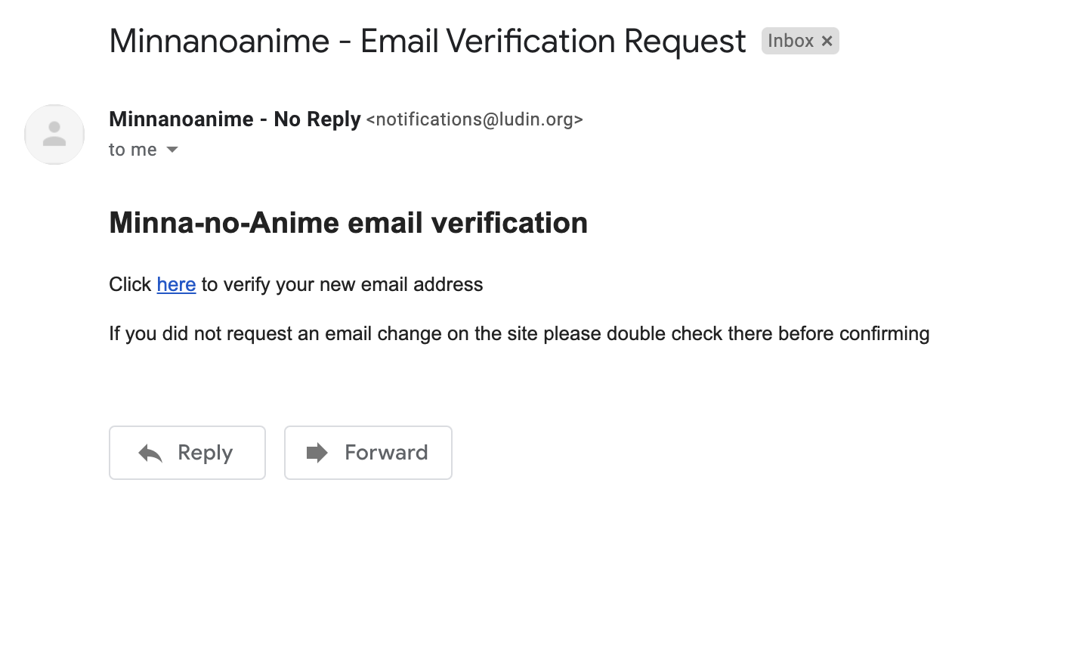Open the "here" verification link
This screenshot has height=650, width=1088.
point(176,284)
